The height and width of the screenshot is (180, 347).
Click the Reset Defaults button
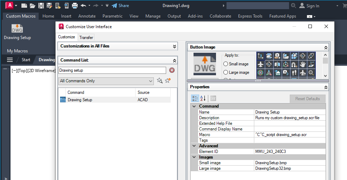[307, 99]
